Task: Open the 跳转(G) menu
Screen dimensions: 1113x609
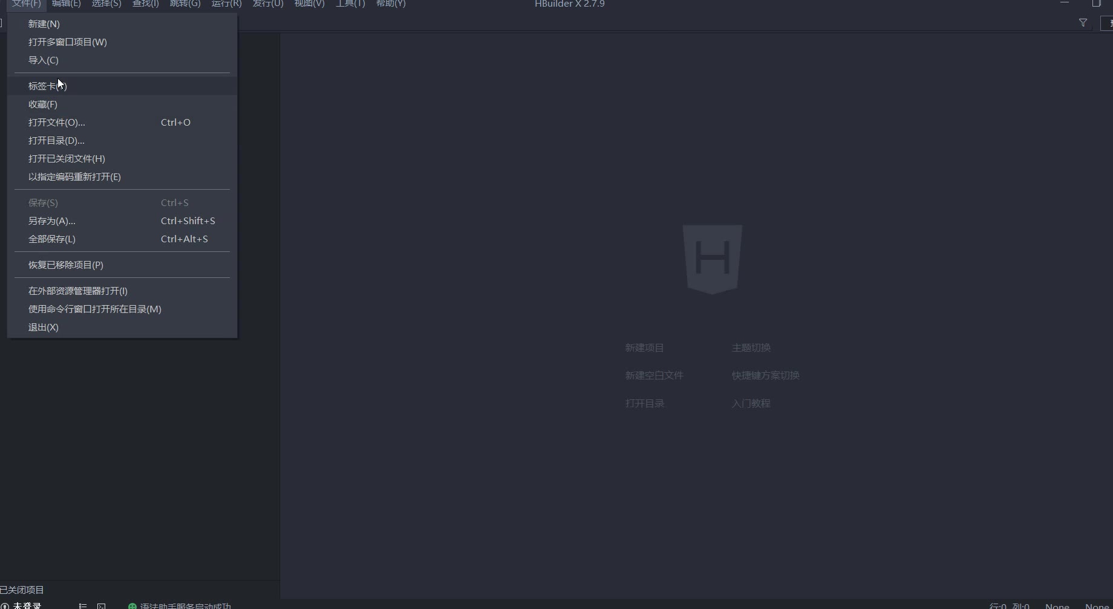Action: point(185,4)
